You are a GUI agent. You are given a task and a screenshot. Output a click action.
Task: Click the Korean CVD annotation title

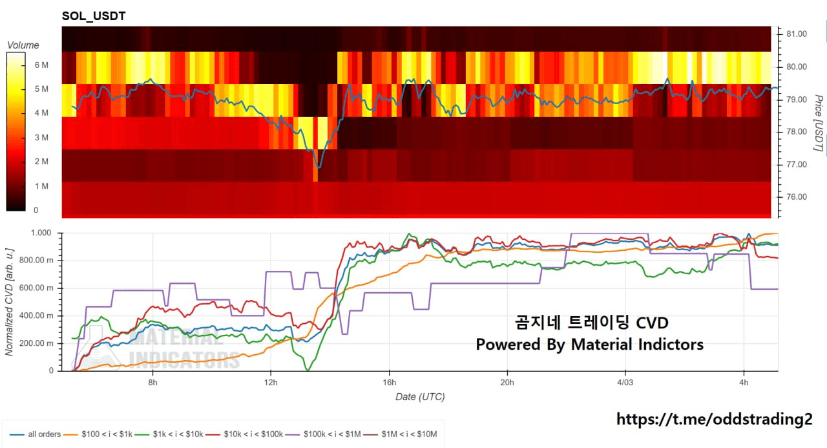591,323
